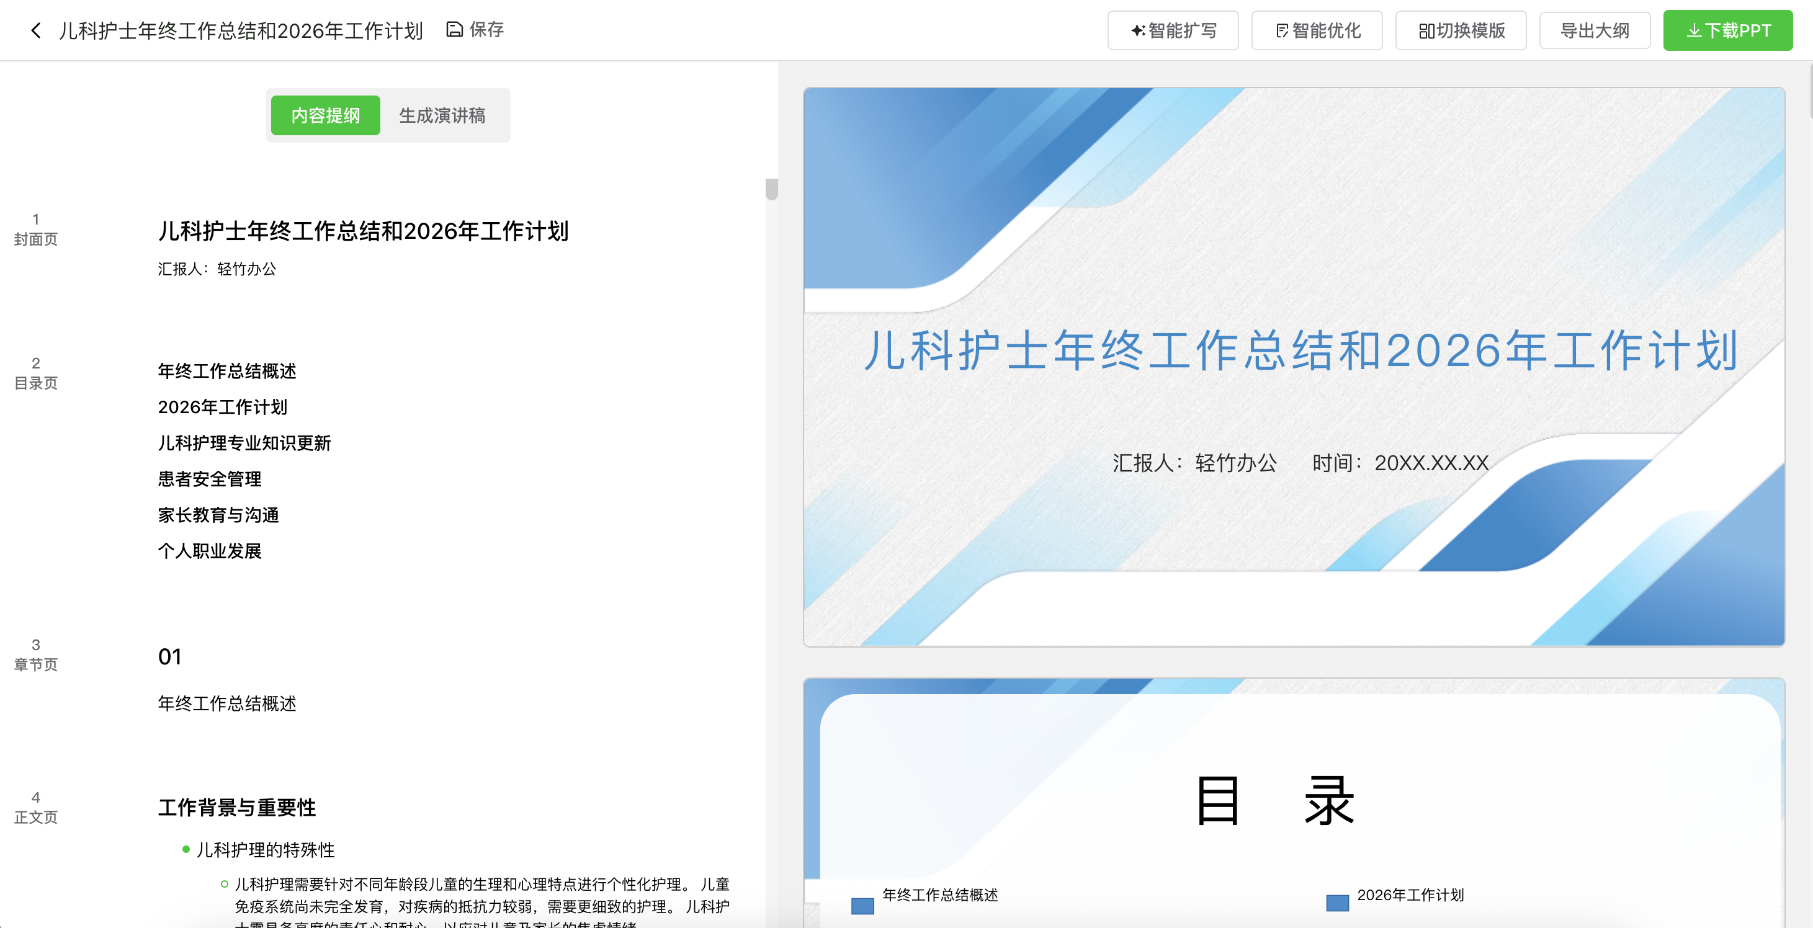Click the outline item 患者安全管理

(x=209, y=479)
